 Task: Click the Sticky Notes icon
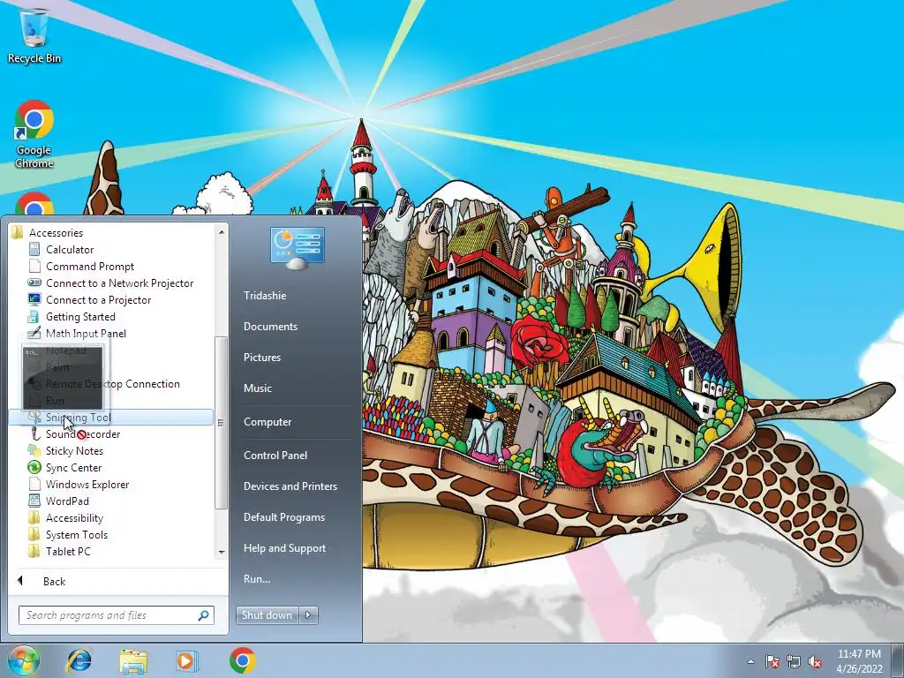click(x=34, y=450)
